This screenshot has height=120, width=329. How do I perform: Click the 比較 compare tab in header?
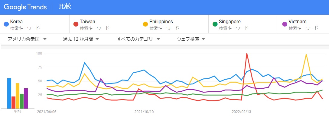point(65,6)
